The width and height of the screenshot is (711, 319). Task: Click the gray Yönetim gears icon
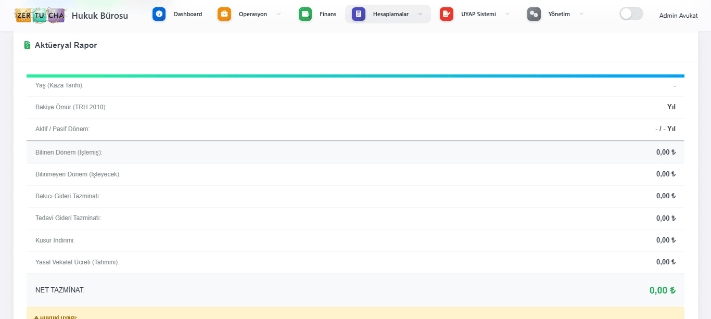534,14
